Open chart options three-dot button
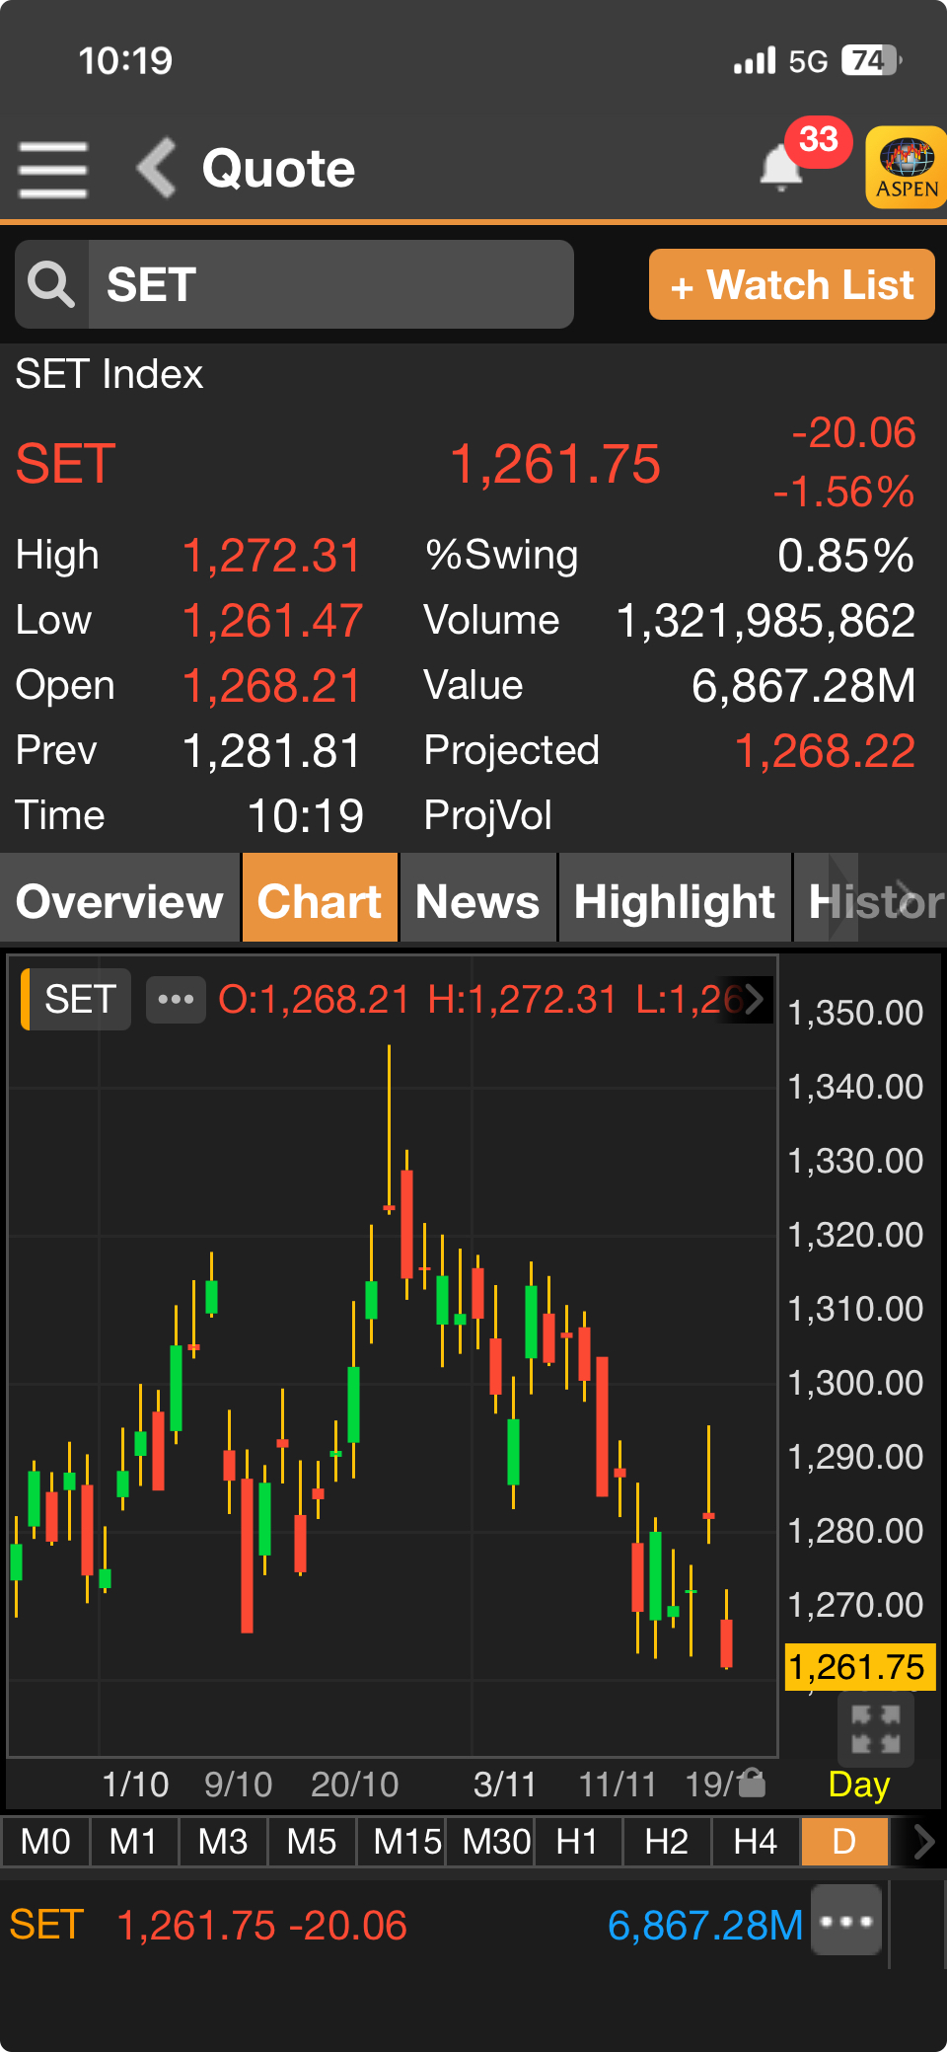This screenshot has width=947, height=2052. [x=176, y=1000]
